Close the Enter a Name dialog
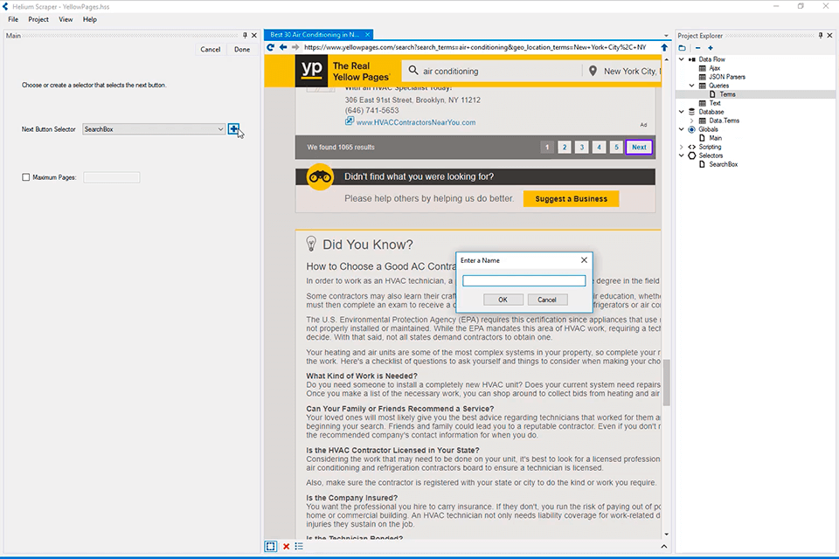This screenshot has height=559, width=839. coord(584,260)
